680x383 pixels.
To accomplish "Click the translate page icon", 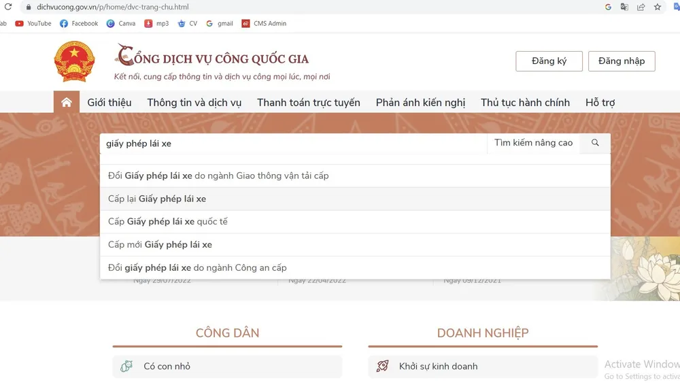I will click(x=624, y=7).
